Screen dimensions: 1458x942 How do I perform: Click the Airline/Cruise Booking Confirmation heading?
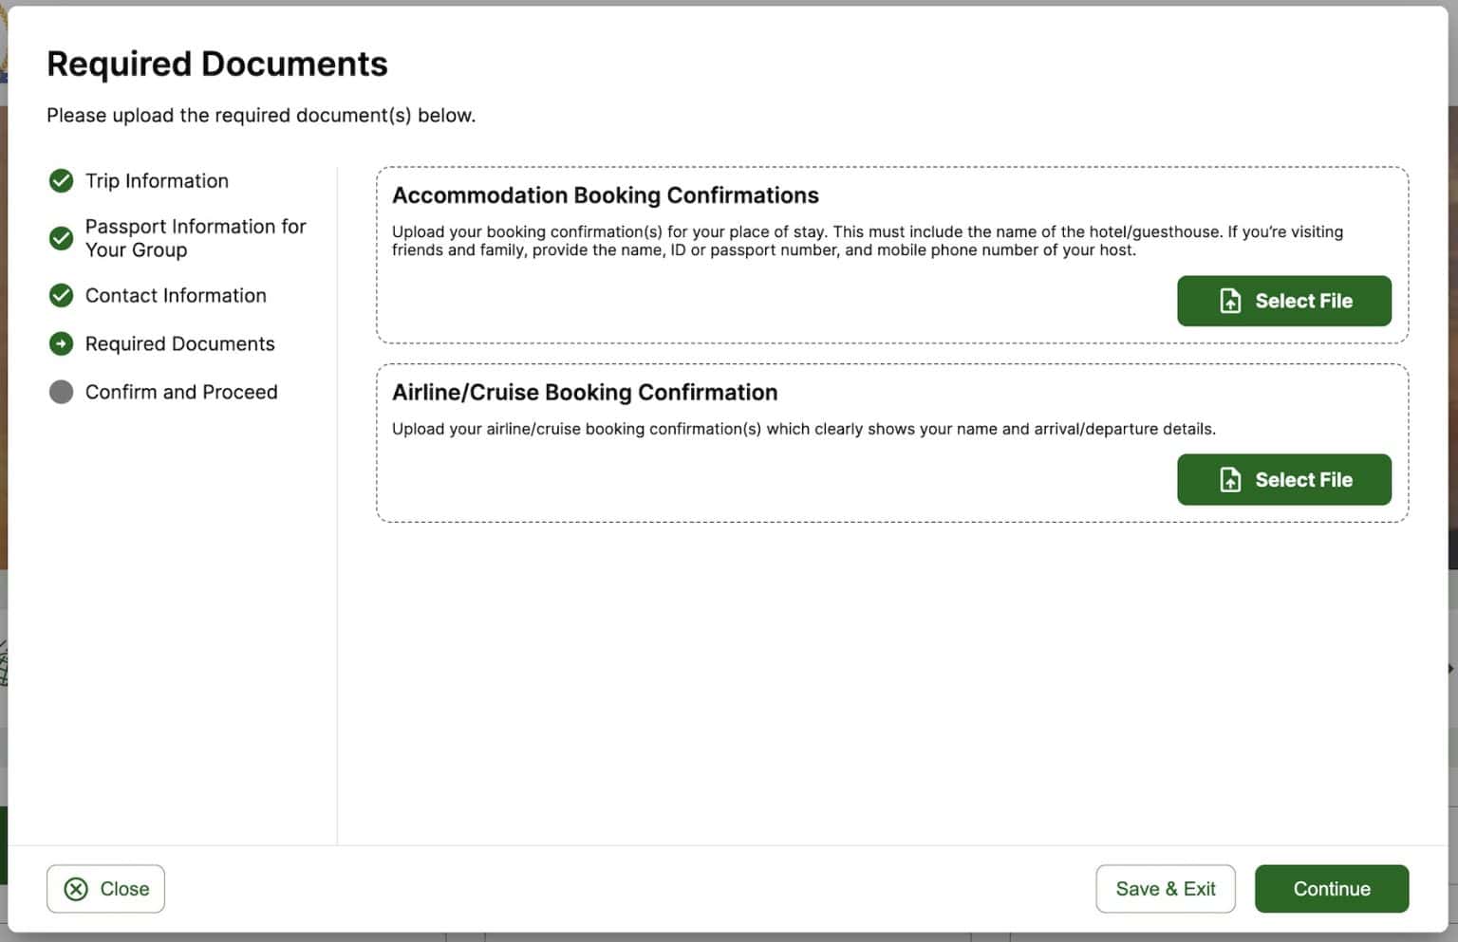pos(585,393)
